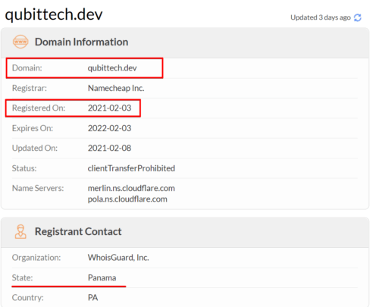The width and height of the screenshot is (379, 307).
Task: Click the Name Servers label
Action: 38,188
